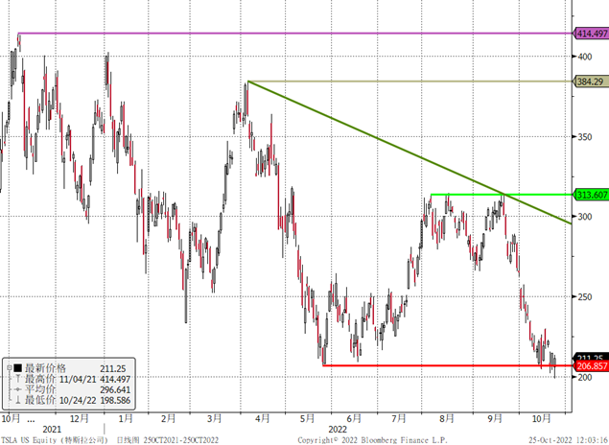This screenshot has width=609, height=445.
Task: Select the 最高价 high marker icon
Action: (16, 378)
